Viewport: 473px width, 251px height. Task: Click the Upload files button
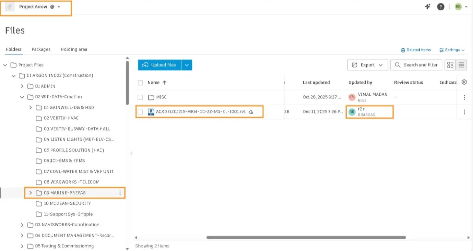159,65
